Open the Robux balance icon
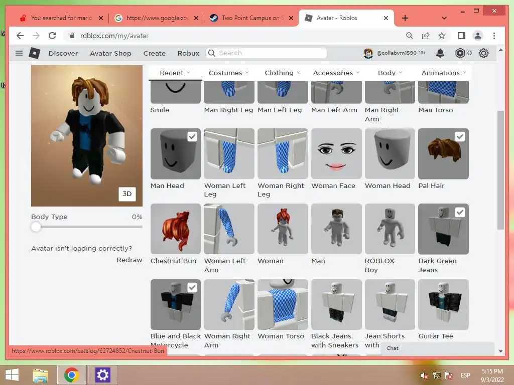This screenshot has height=385, width=514. (x=460, y=53)
